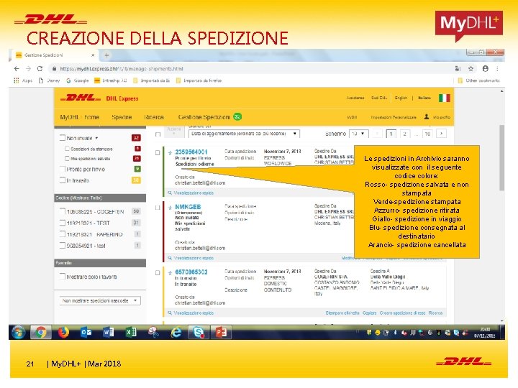Go to results page 2
518x388 pixels.
pos(404,134)
